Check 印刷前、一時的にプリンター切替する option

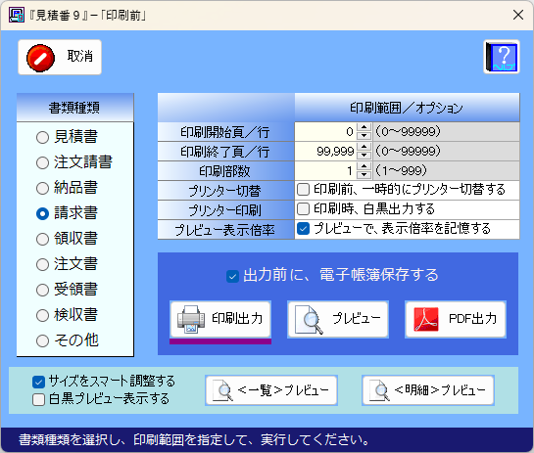(x=303, y=190)
